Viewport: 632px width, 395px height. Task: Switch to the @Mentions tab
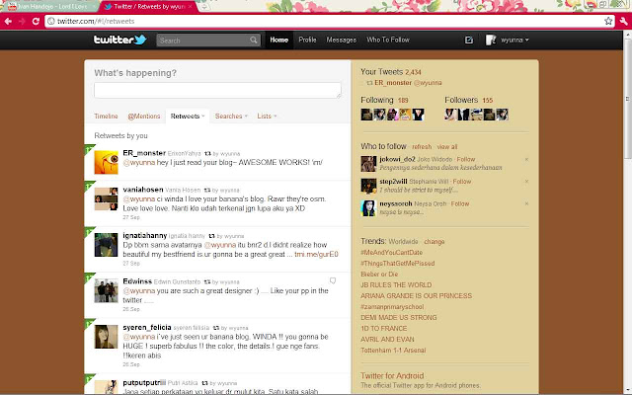pos(144,117)
